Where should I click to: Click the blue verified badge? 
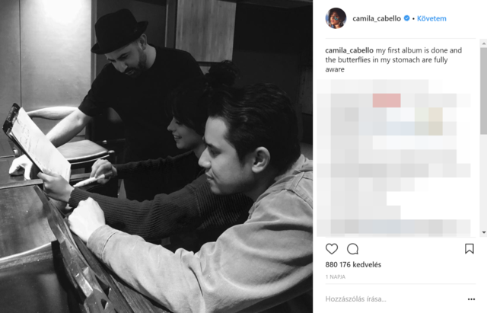[x=406, y=18]
